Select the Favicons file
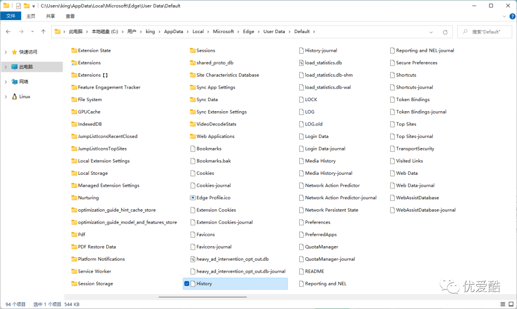The height and width of the screenshot is (309, 517). pos(202,235)
